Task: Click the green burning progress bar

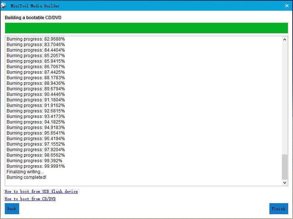Action: 146,28
